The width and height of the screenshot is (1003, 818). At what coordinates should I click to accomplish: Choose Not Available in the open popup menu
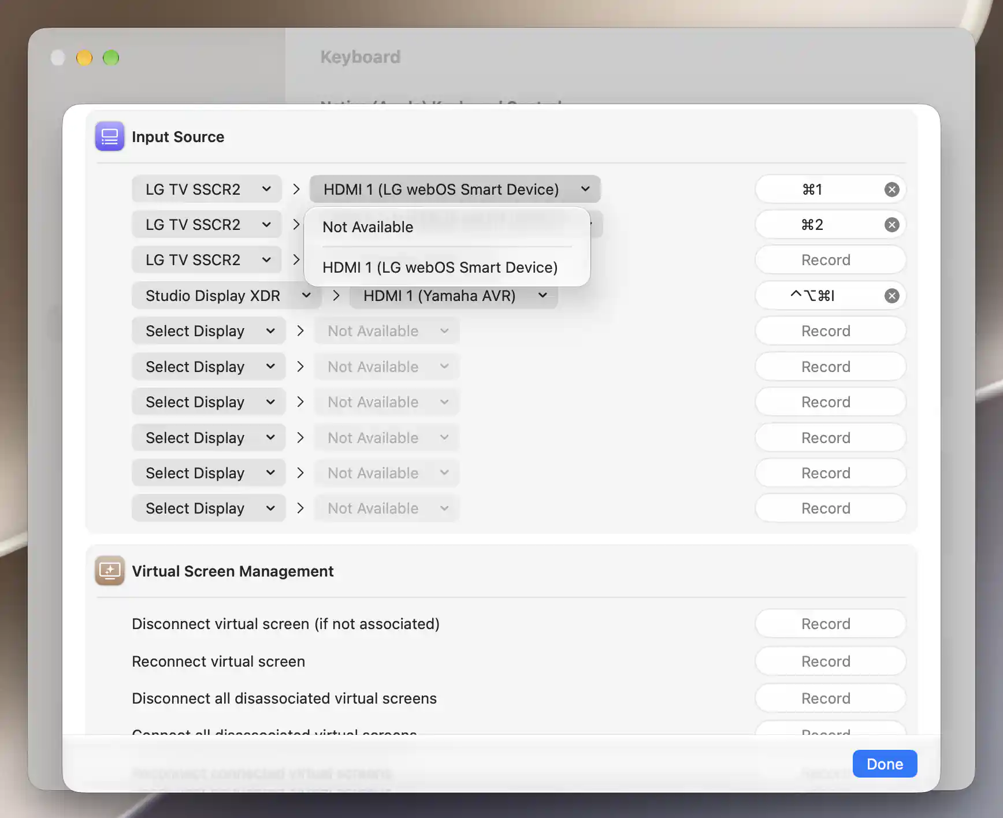[447, 227]
